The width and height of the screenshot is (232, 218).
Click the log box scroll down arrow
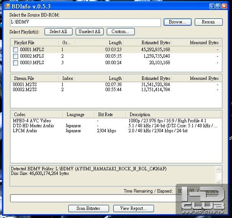point(219,182)
